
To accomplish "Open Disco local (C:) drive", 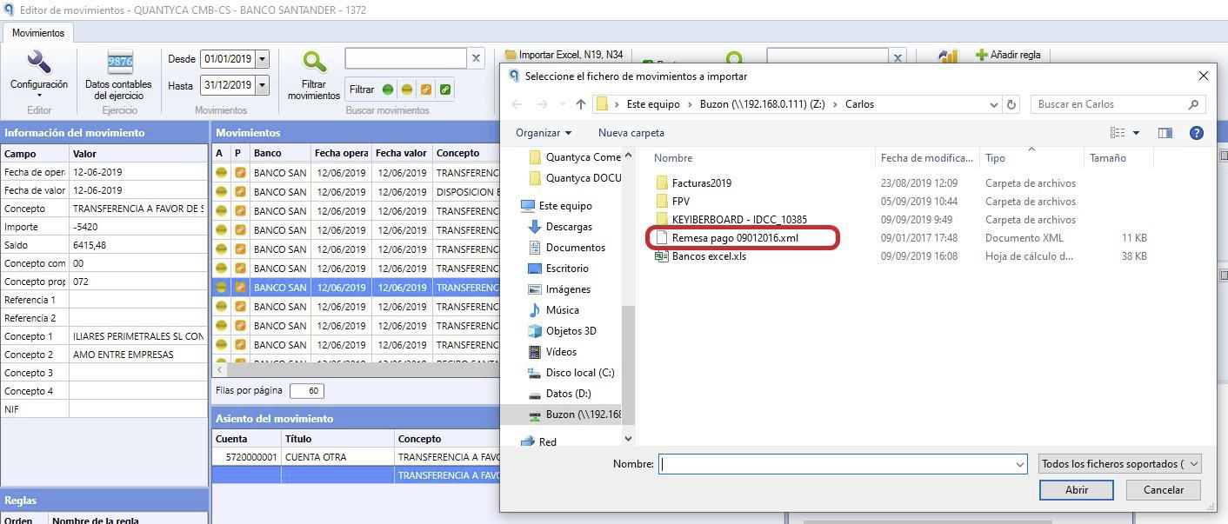I will [580, 373].
